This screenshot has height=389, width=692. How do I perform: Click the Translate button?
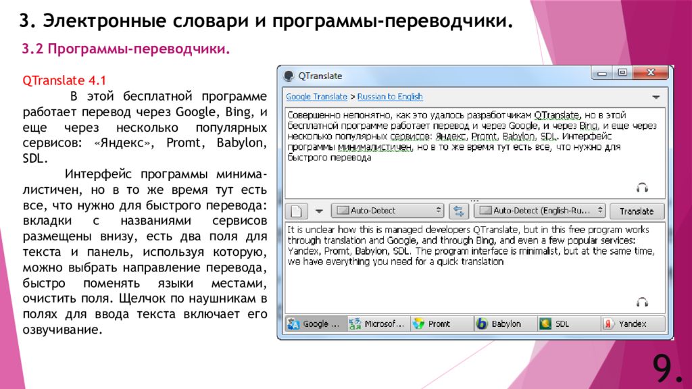tap(637, 211)
